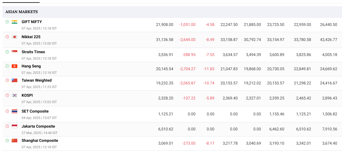The height and width of the screenshot is (151, 342).
Task: Select Shanghai Composite price 3,069.01
Action: [x=166, y=143]
